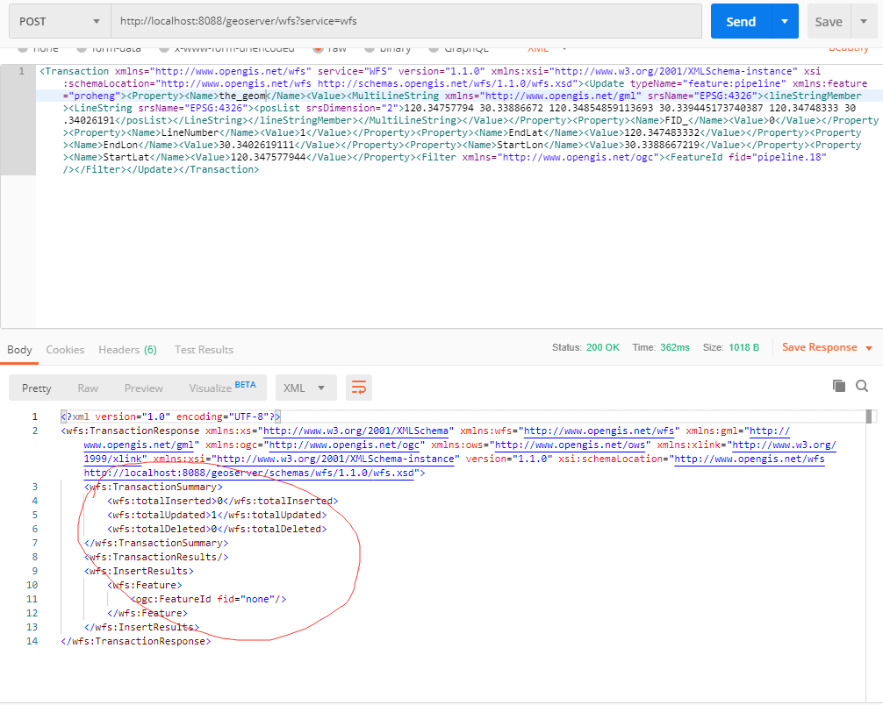Image resolution: width=883 pixels, height=705 pixels.
Task: Open the Headers (6) tab
Action: pos(127,349)
